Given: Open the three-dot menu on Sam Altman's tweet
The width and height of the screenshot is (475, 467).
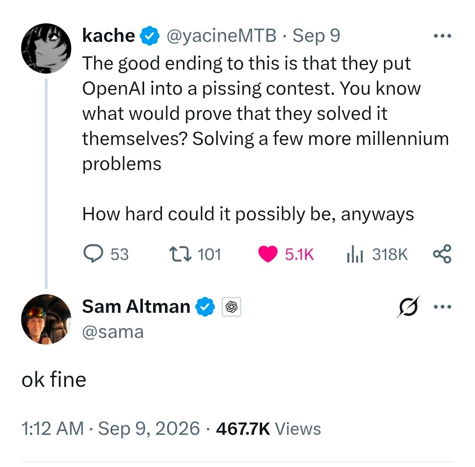Looking at the screenshot, I should [x=442, y=307].
